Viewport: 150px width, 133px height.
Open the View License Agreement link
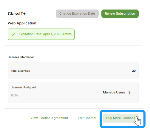(49, 118)
